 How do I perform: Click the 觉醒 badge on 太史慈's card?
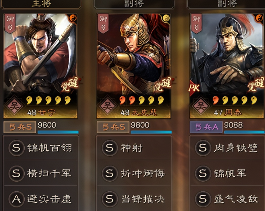(x=162, y=84)
